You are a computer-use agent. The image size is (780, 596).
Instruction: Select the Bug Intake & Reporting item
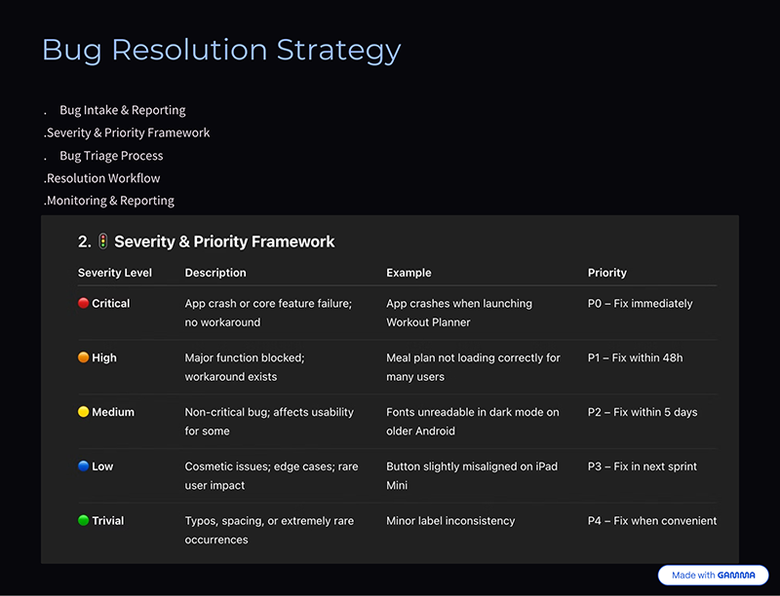[123, 110]
